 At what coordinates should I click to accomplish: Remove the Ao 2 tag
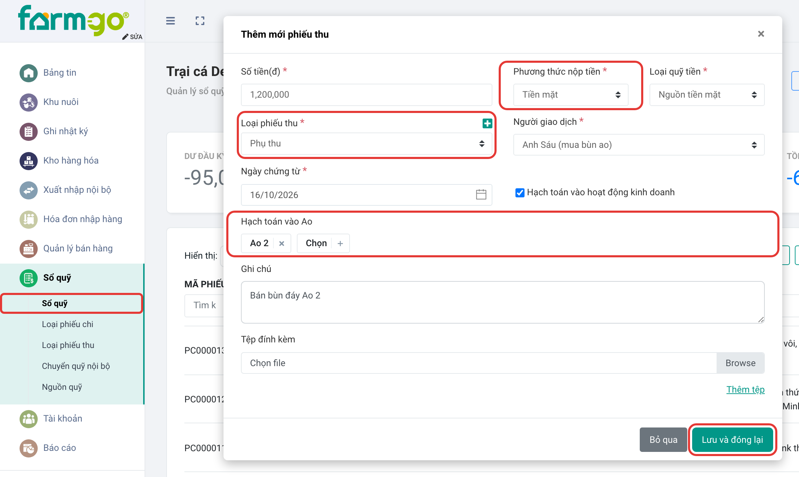[x=282, y=243]
